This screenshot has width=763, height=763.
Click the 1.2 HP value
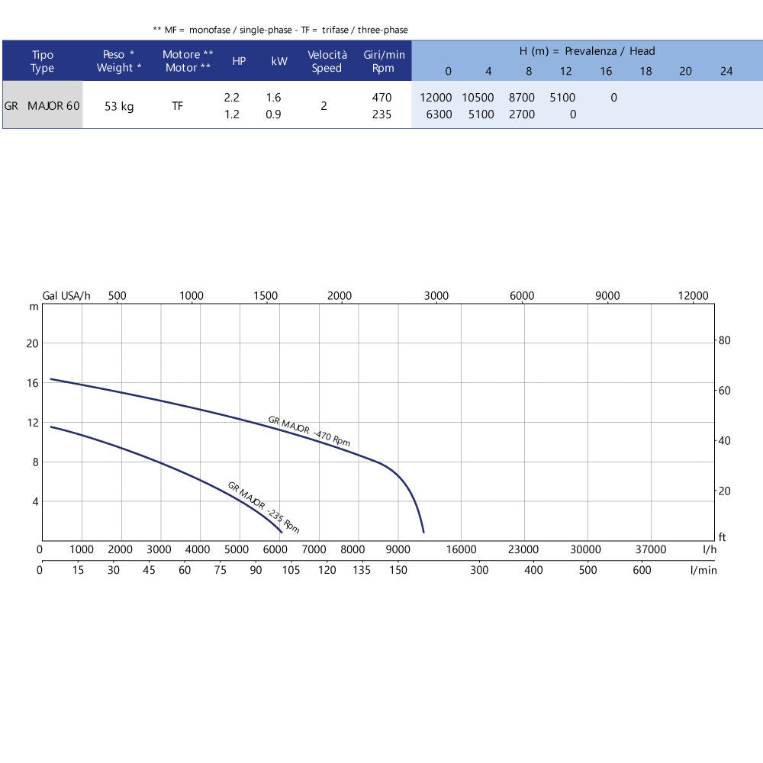coord(232,114)
